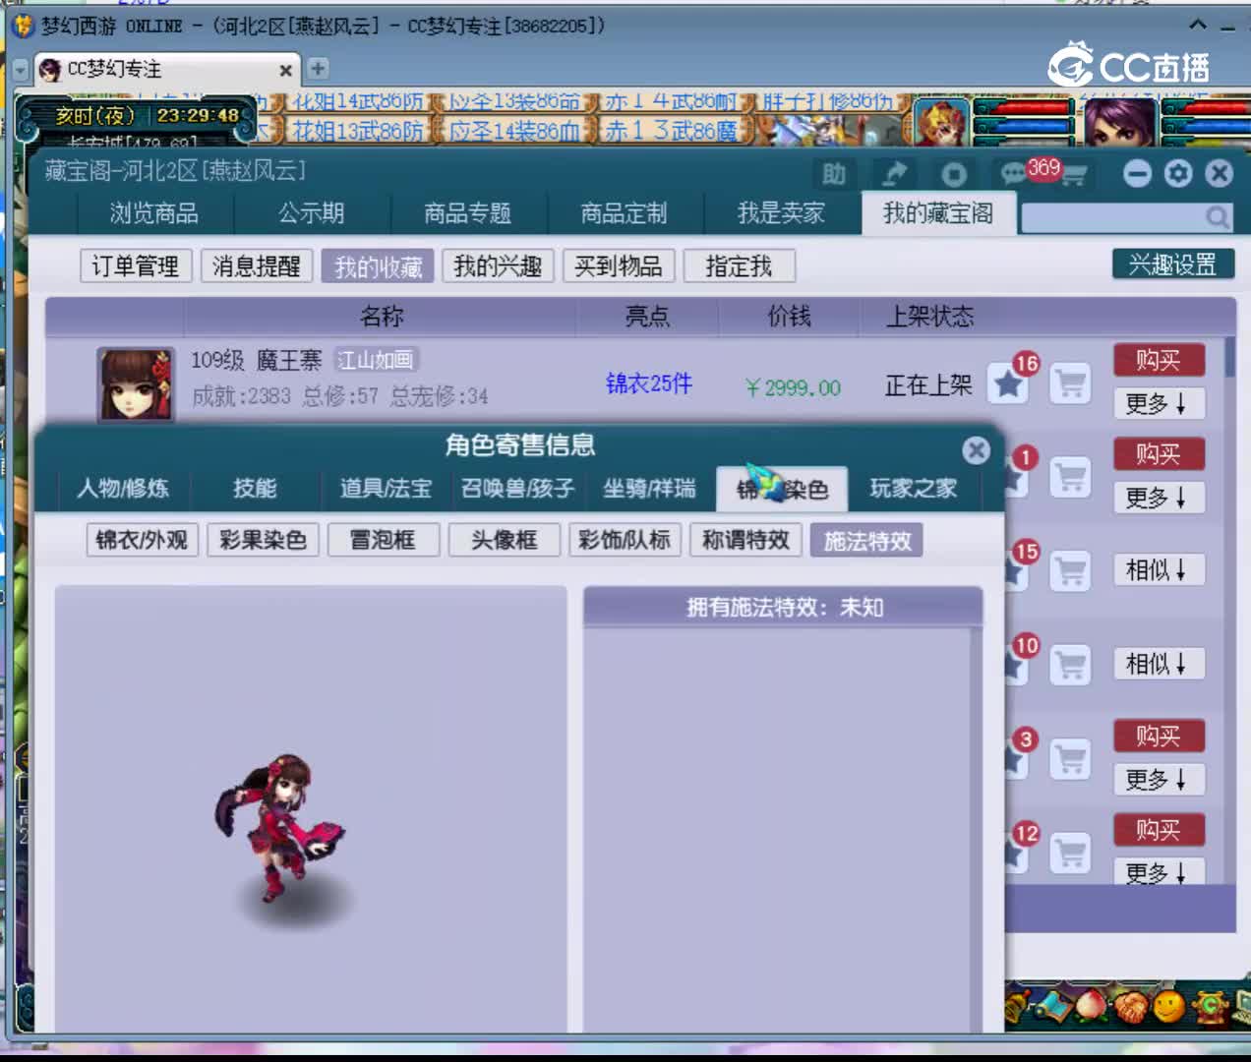Show the 彩果染色 view
This screenshot has width=1251, height=1062.
coord(263,540)
